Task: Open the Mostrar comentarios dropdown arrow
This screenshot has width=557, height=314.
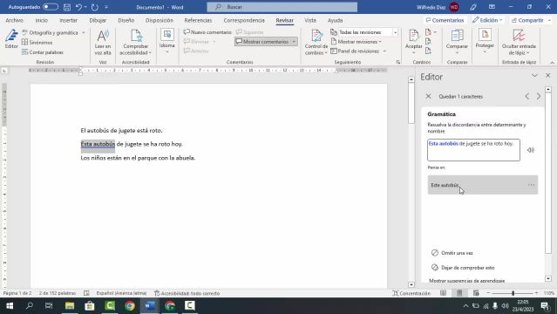Action: (294, 42)
